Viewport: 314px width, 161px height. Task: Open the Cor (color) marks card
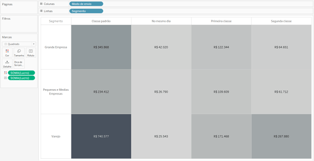(7, 52)
